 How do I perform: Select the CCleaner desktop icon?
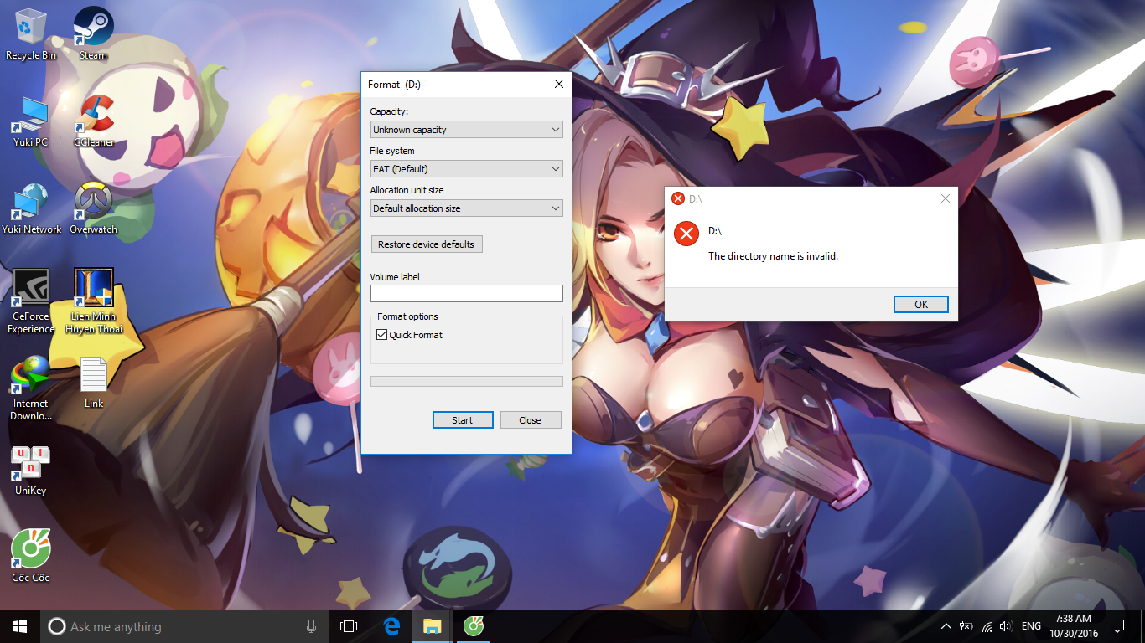pyautogui.click(x=94, y=121)
